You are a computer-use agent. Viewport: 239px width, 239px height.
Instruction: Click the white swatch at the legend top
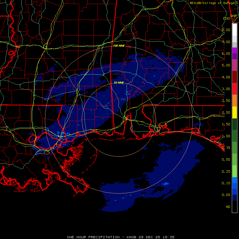pos(234,29)
